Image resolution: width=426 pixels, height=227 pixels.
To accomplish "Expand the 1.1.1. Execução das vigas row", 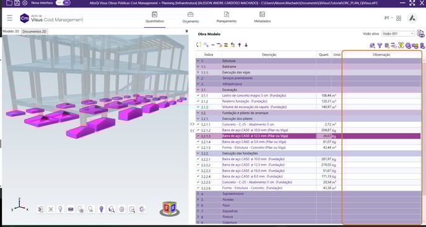I will (198, 72).
